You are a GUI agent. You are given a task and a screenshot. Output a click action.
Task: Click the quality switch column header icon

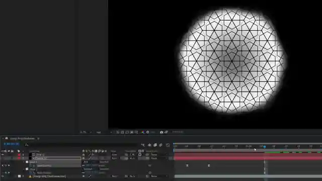[90, 151]
